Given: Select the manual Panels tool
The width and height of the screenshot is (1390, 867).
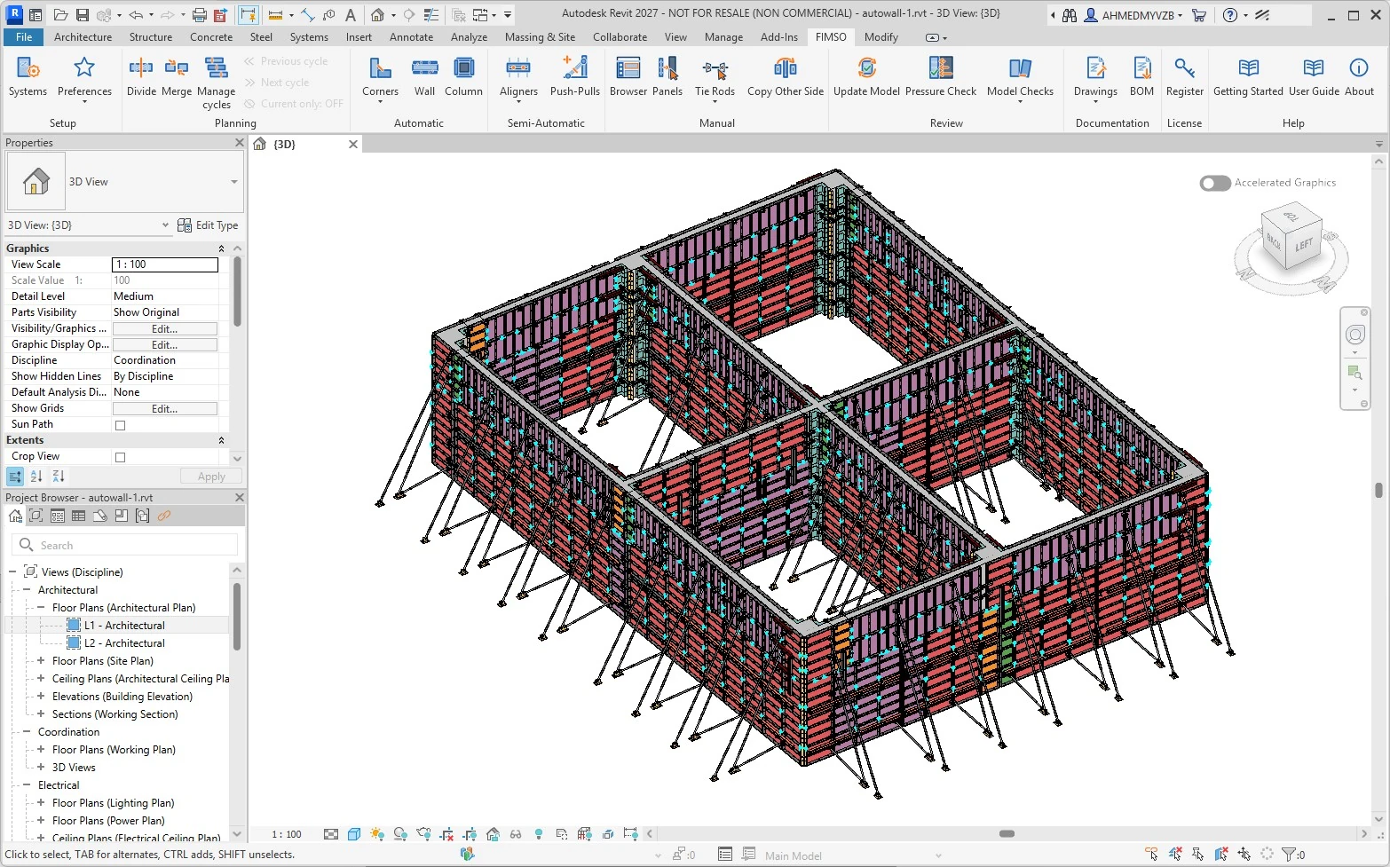Looking at the screenshot, I should [667, 76].
